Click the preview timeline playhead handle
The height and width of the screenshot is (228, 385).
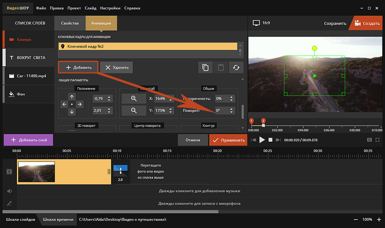pos(263,126)
